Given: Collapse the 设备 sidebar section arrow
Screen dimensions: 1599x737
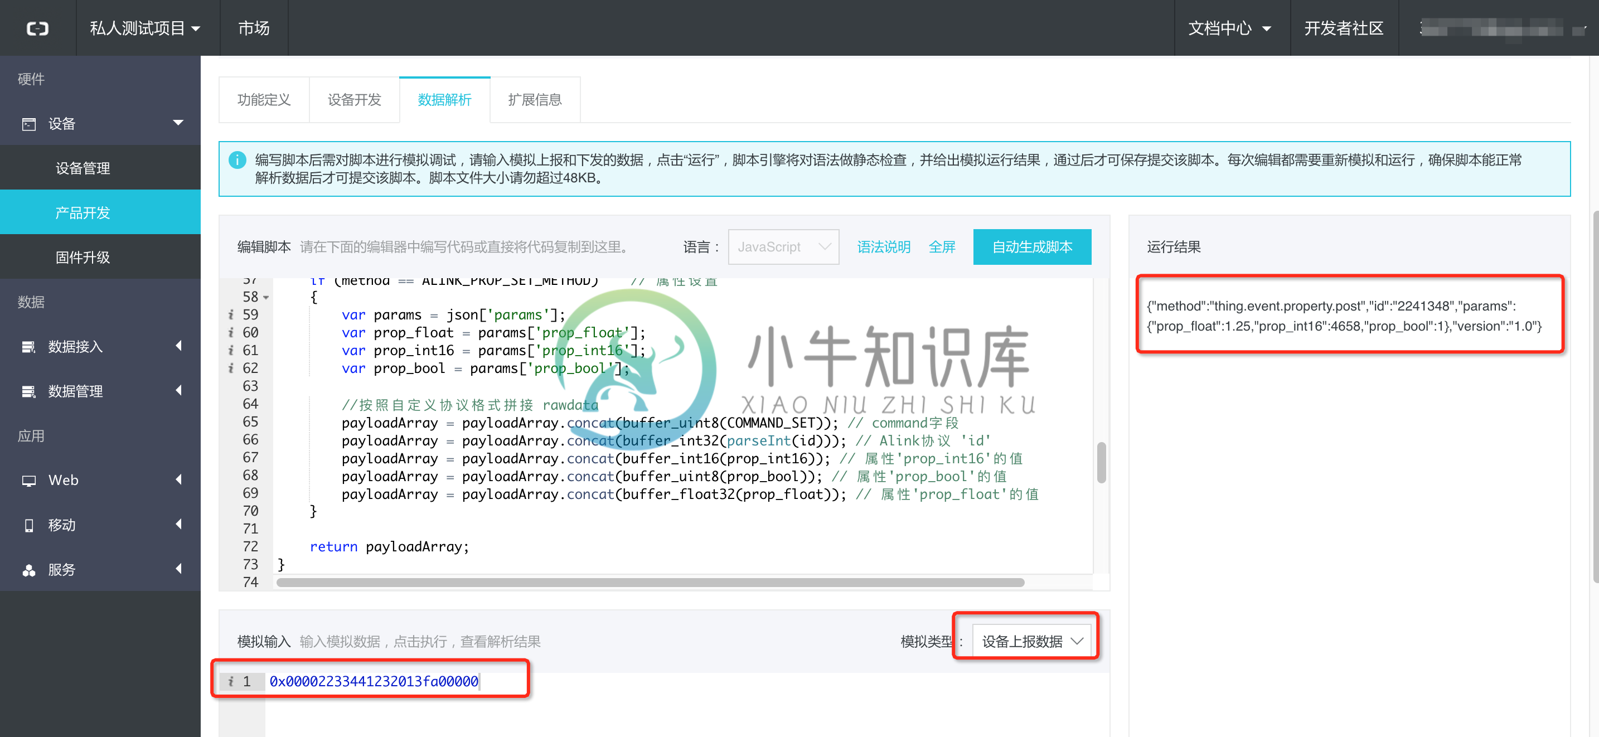Looking at the screenshot, I should tap(178, 123).
